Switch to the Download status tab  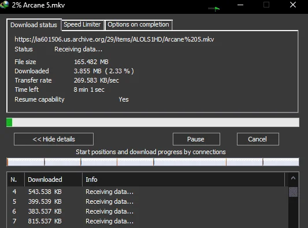pyautogui.click(x=34, y=25)
